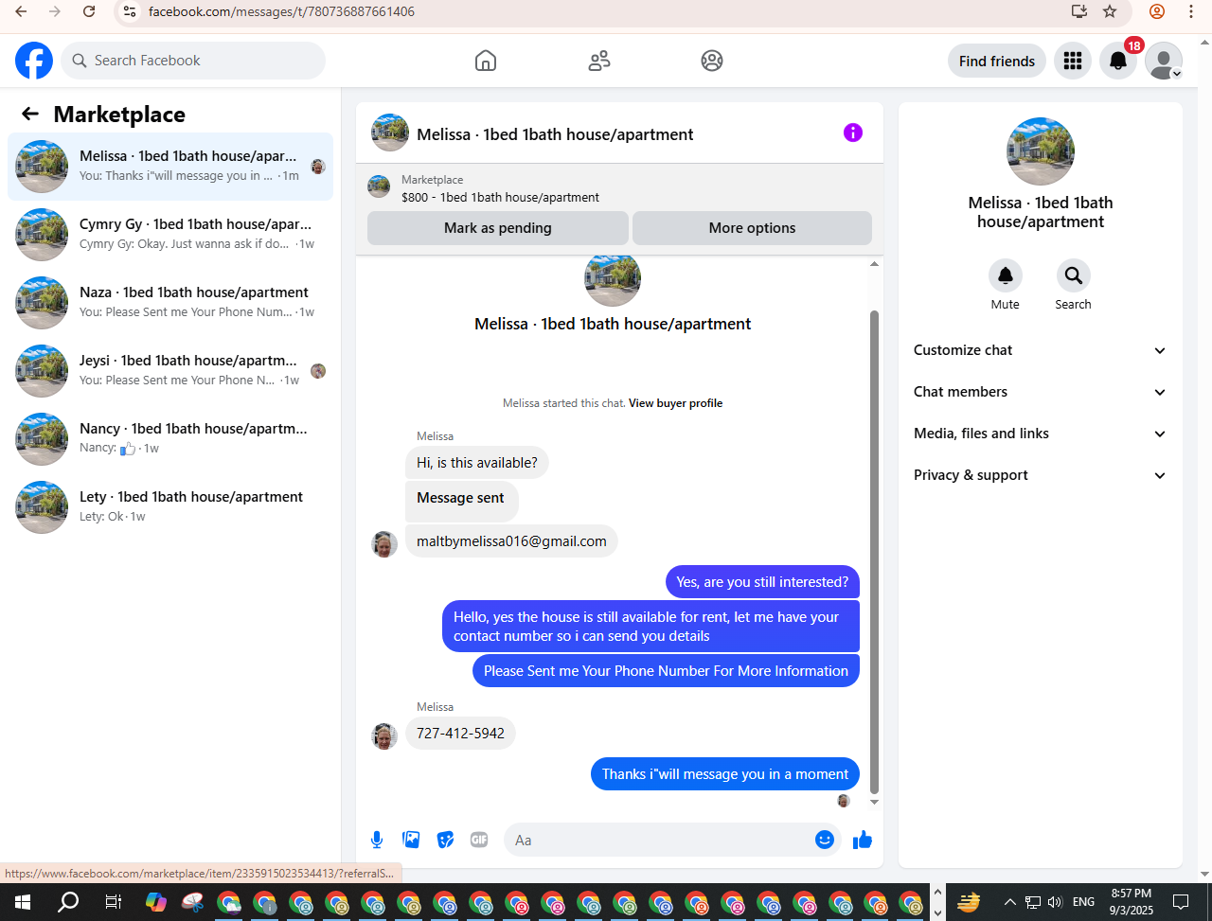This screenshot has height=921, width=1212.
Task: Open the account profile avatar menu
Action: point(1164,61)
